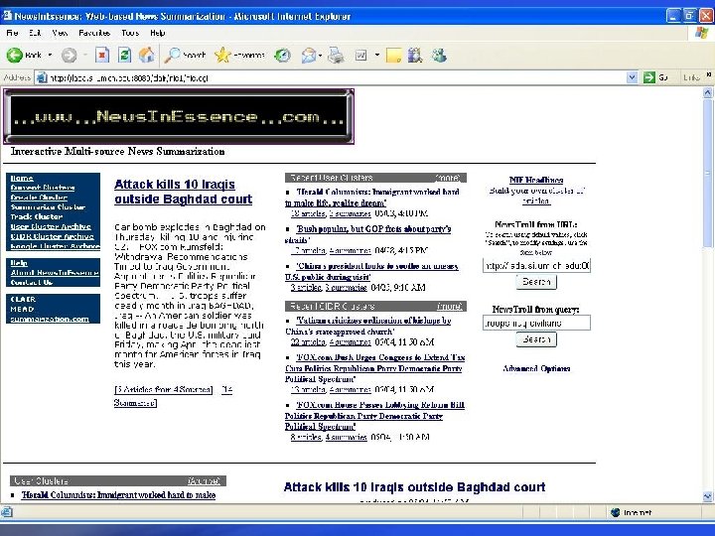The image size is (715, 536).
Task: Click the Internet zone globe in status bar
Action: (615, 512)
